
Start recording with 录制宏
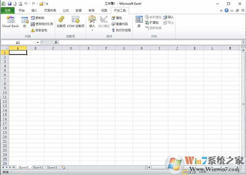tap(37, 18)
